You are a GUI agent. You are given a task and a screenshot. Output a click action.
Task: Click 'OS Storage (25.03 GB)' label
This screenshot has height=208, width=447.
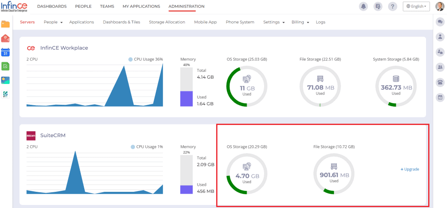tap(247, 59)
